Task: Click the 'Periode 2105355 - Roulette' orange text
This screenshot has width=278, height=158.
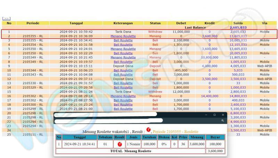Action: tap(175, 132)
